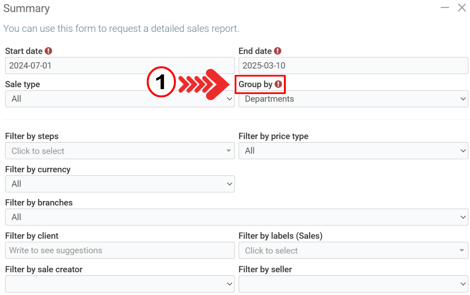This screenshot has width=470, height=295.
Task: Open the Filter by currency dropdown
Action: coord(120,184)
